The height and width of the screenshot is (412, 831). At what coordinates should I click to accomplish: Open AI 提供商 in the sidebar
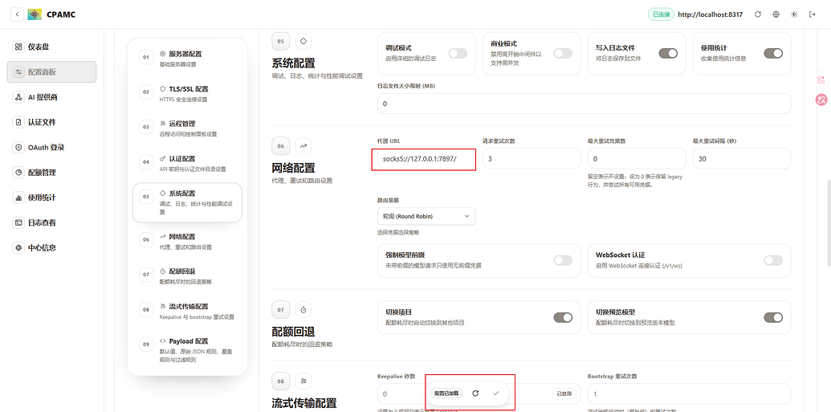[51, 97]
